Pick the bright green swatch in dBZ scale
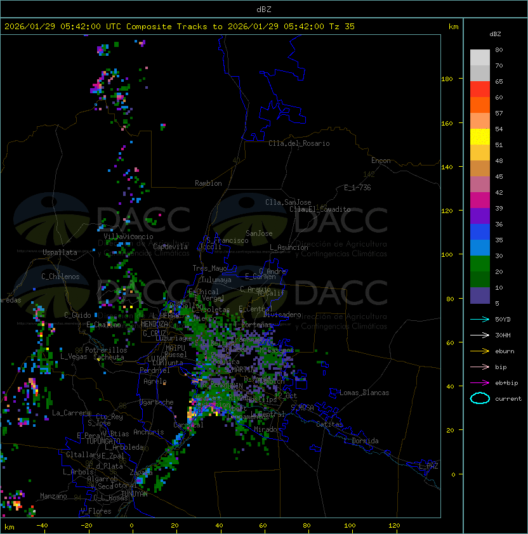This screenshot has height=534, width=528. [480, 263]
